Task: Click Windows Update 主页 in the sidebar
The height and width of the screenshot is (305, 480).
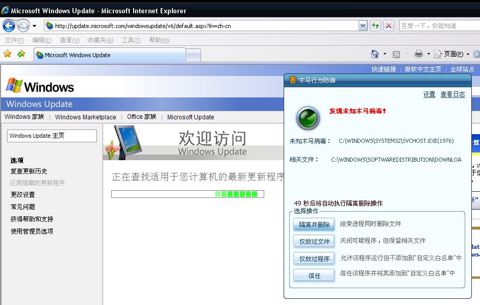Action: coord(52,136)
